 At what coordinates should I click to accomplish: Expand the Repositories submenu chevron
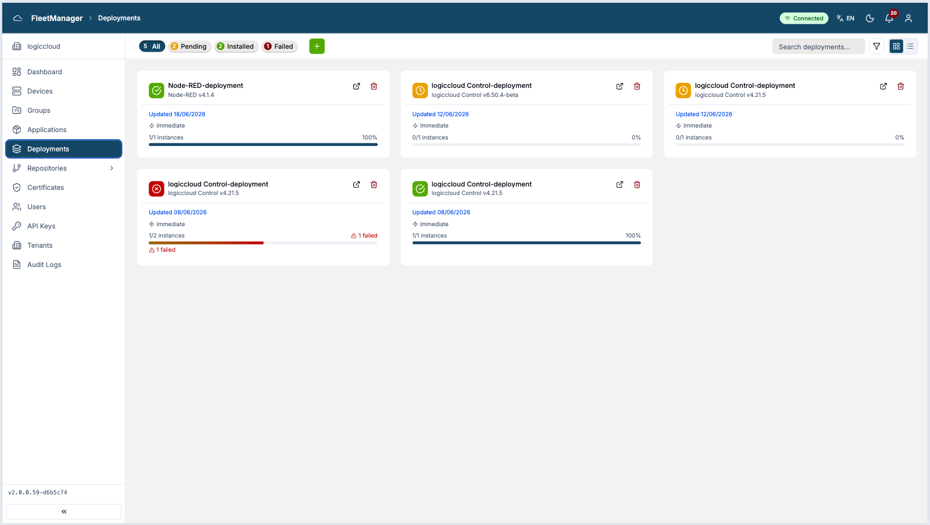point(112,168)
